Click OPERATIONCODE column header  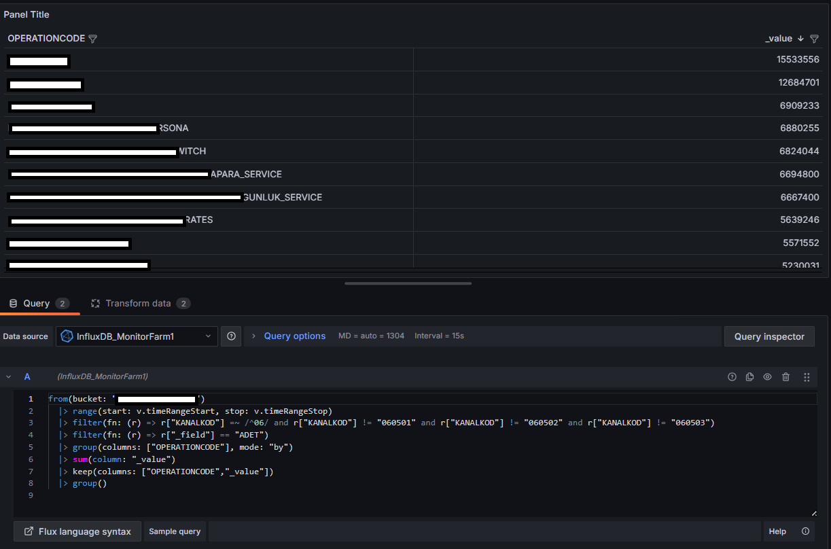tap(46, 39)
